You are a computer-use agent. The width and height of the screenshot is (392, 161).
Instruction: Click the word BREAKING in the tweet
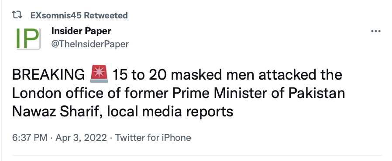[48, 75]
